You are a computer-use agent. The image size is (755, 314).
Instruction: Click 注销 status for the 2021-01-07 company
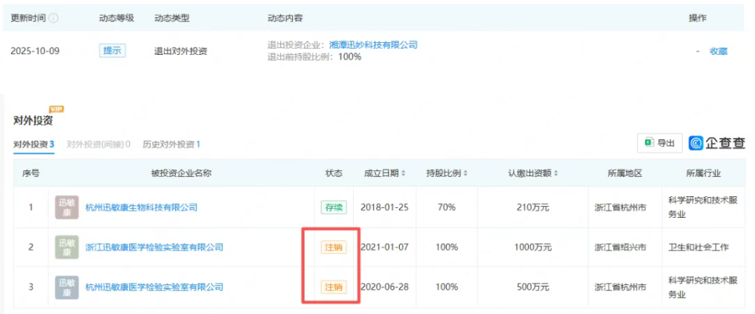click(x=333, y=247)
